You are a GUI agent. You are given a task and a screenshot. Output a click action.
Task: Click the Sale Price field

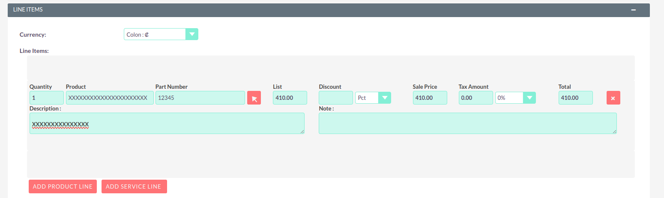[x=430, y=98]
